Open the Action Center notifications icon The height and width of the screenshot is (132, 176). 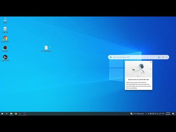tap(173, 114)
